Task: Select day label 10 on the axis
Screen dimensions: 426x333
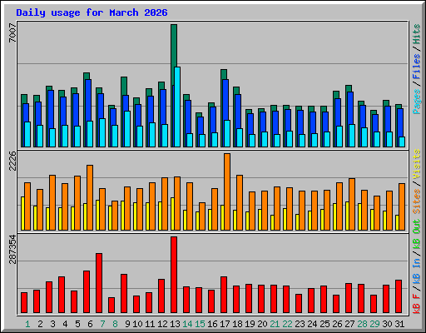Action: [137, 324]
